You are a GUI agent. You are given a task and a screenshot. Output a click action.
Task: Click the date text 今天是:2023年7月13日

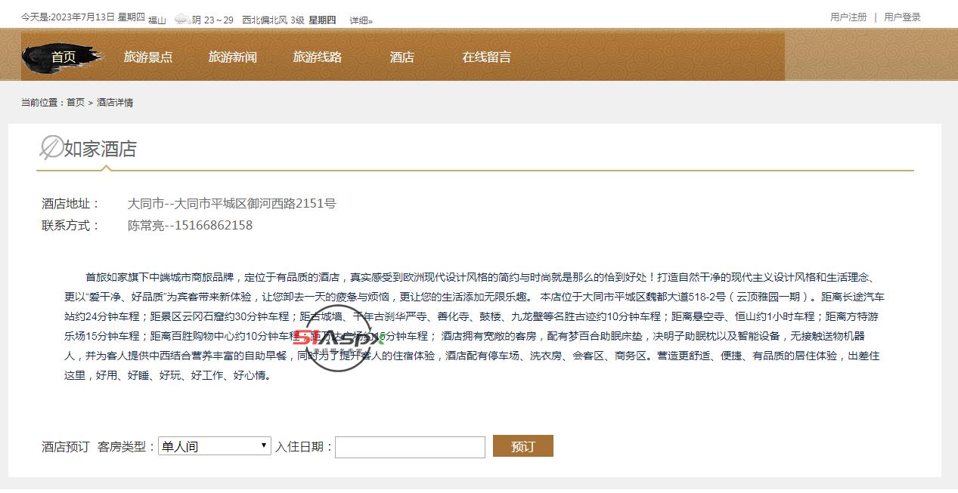click(67, 17)
